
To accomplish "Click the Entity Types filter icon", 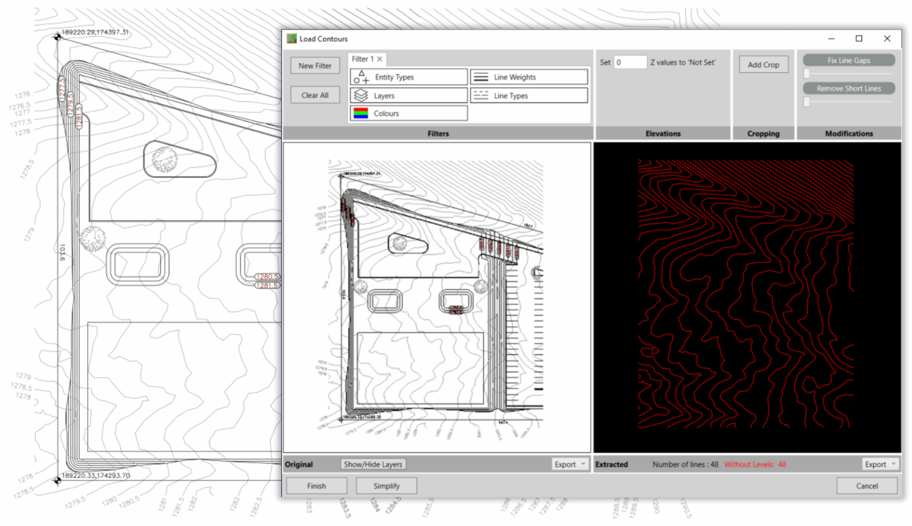I will (361, 77).
